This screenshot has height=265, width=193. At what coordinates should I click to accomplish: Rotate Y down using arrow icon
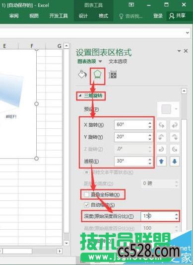pos(175,137)
